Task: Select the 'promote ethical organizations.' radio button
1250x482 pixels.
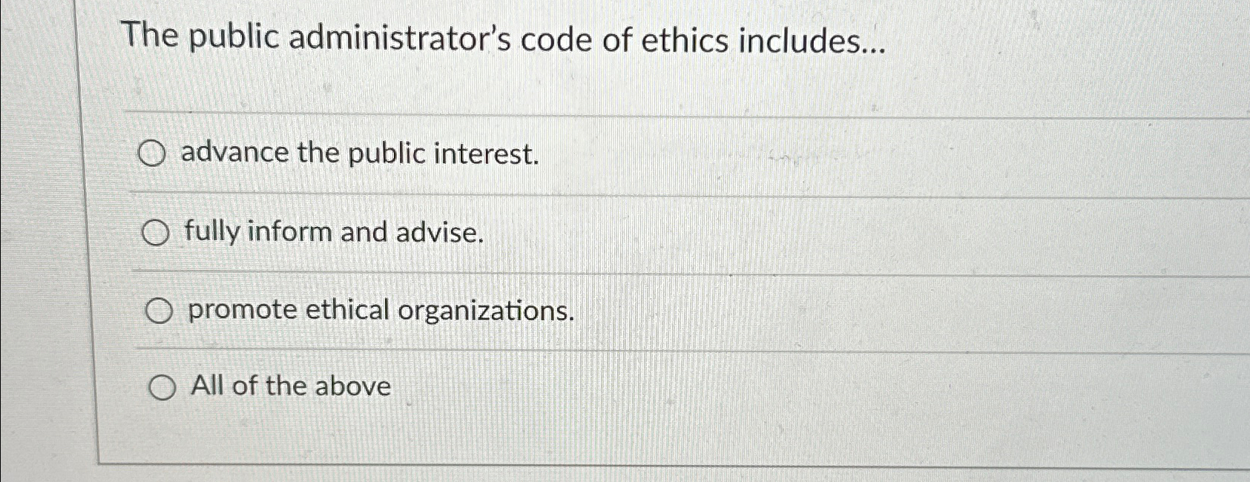Action: (x=158, y=311)
